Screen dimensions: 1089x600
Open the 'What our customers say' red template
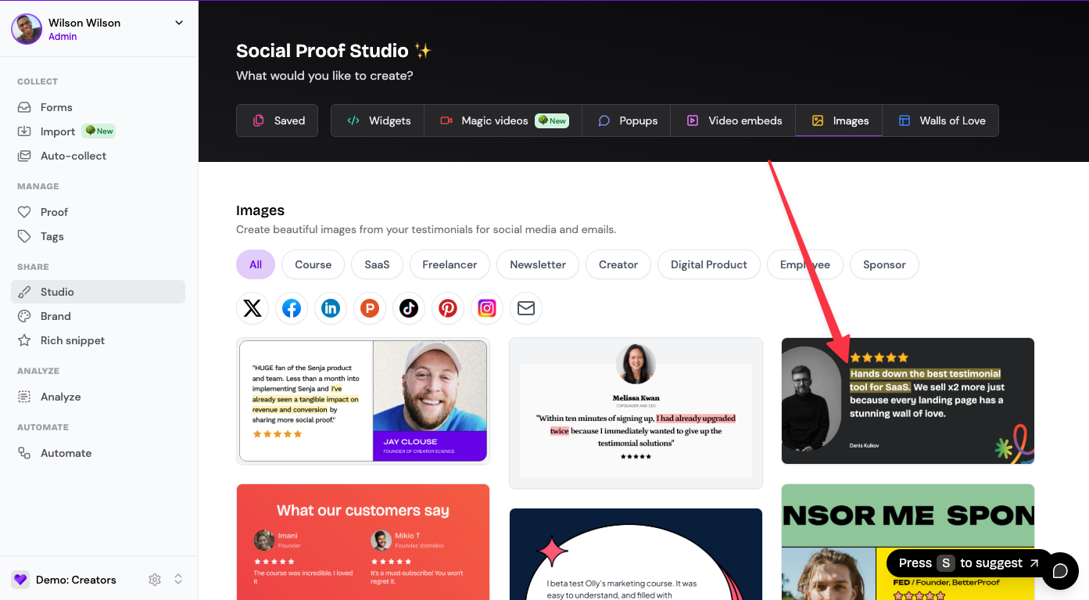[364, 541]
